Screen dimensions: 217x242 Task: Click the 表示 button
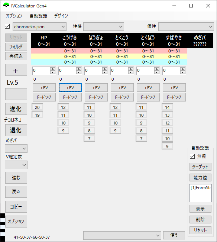200,209
